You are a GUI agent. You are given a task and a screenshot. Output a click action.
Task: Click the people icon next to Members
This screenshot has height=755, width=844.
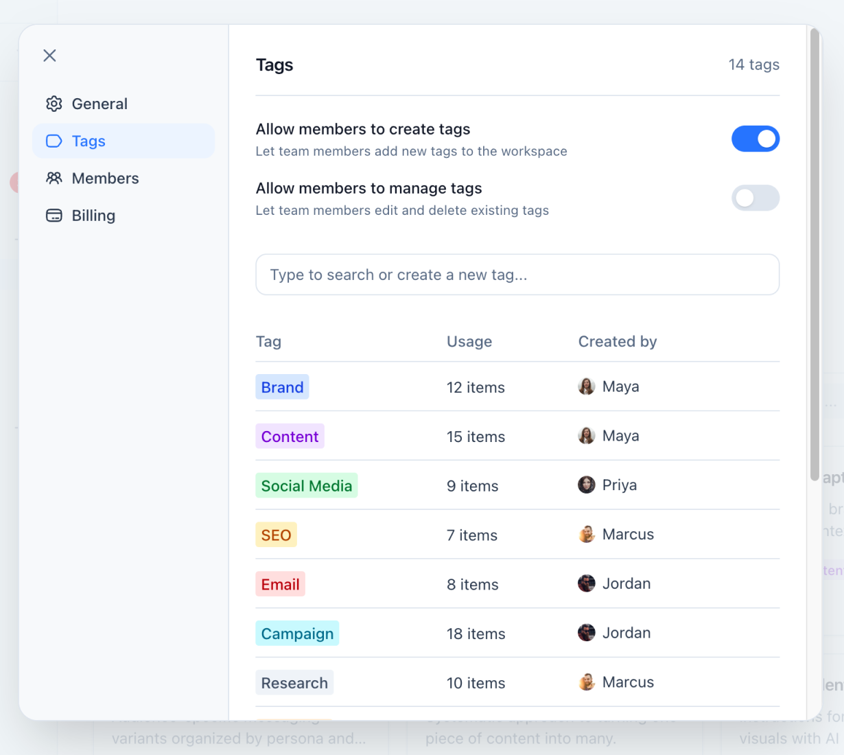point(54,178)
